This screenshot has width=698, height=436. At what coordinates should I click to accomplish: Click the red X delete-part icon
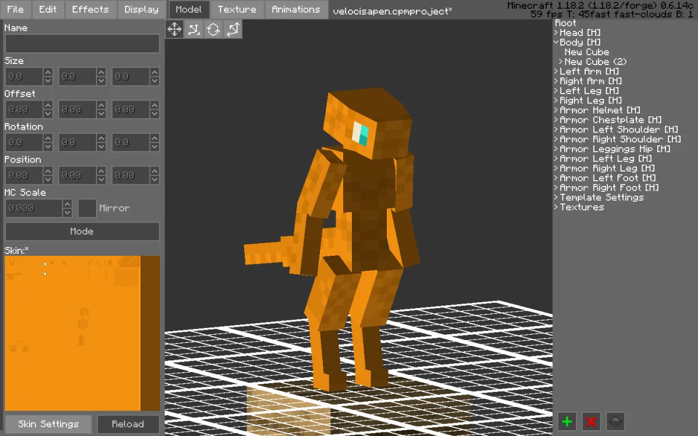[x=592, y=421]
